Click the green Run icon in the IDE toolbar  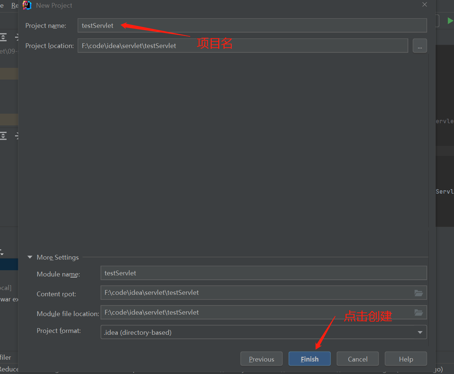tap(450, 21)
